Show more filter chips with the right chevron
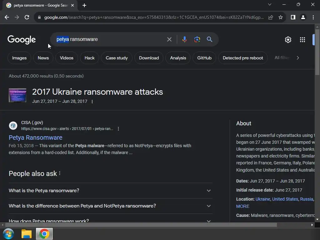 tap(298, 58)
